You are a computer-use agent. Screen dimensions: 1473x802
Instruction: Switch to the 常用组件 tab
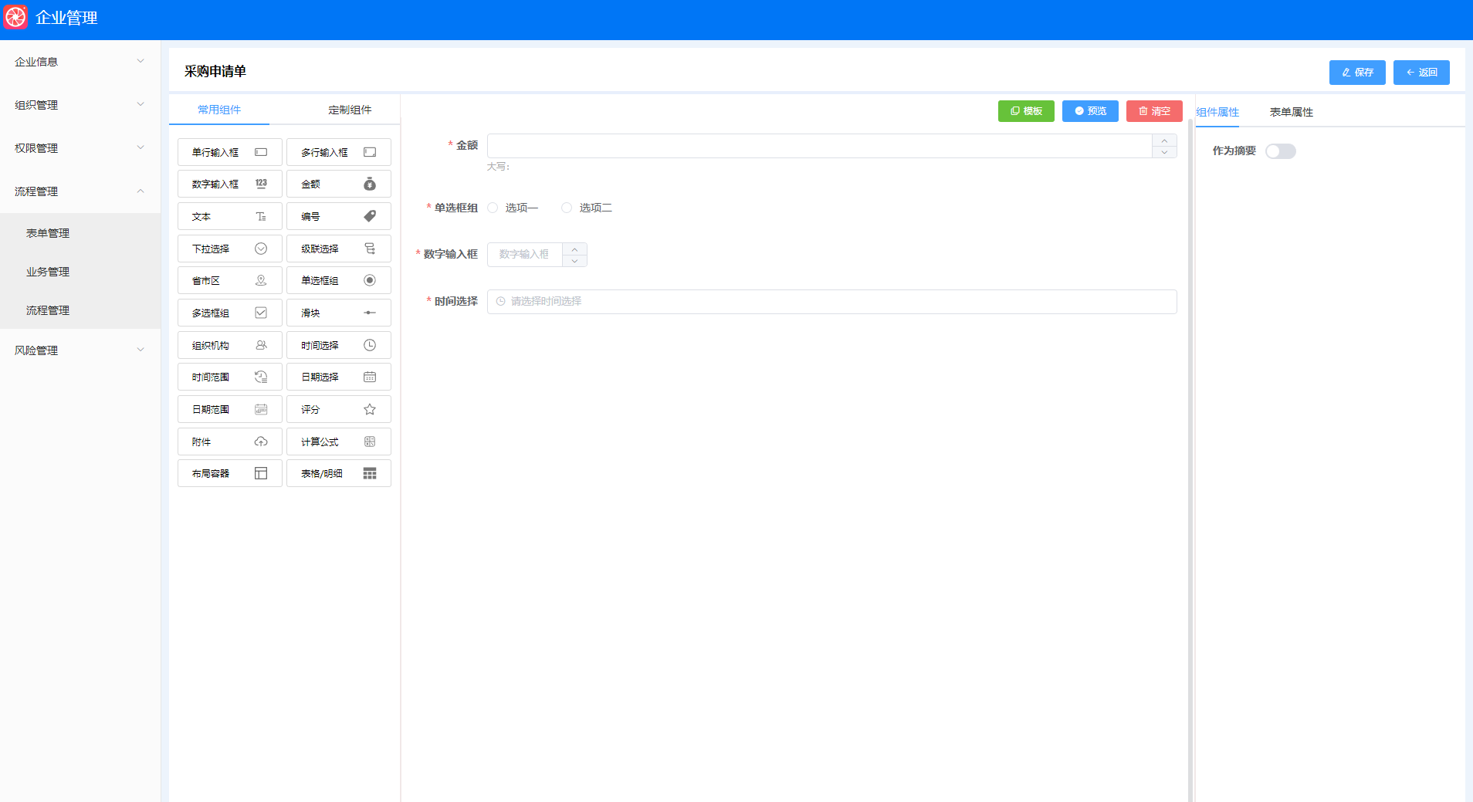219,110
